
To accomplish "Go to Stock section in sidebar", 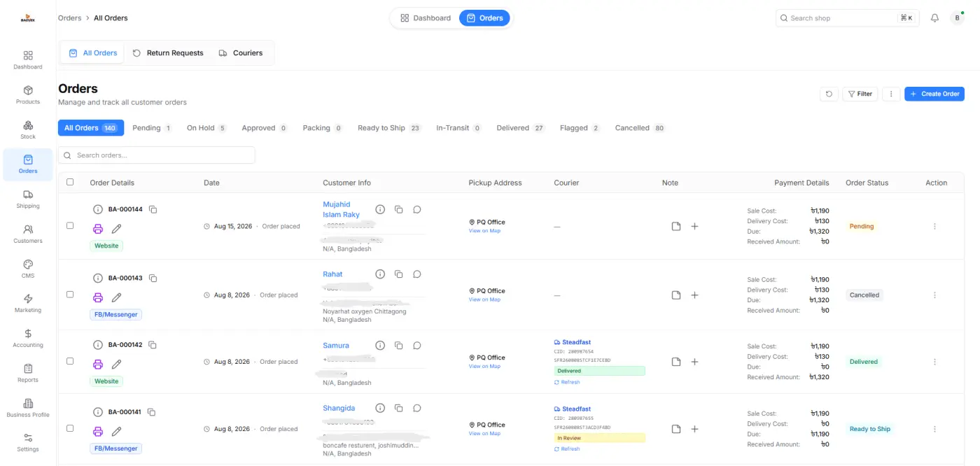I will click(x=28, y=129).
